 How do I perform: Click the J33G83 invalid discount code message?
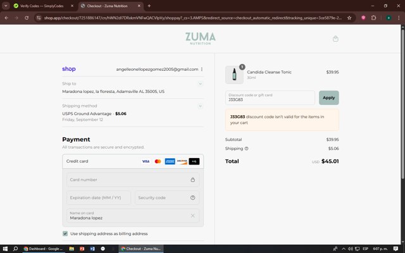pyautogui.click(x=282, y=120)
